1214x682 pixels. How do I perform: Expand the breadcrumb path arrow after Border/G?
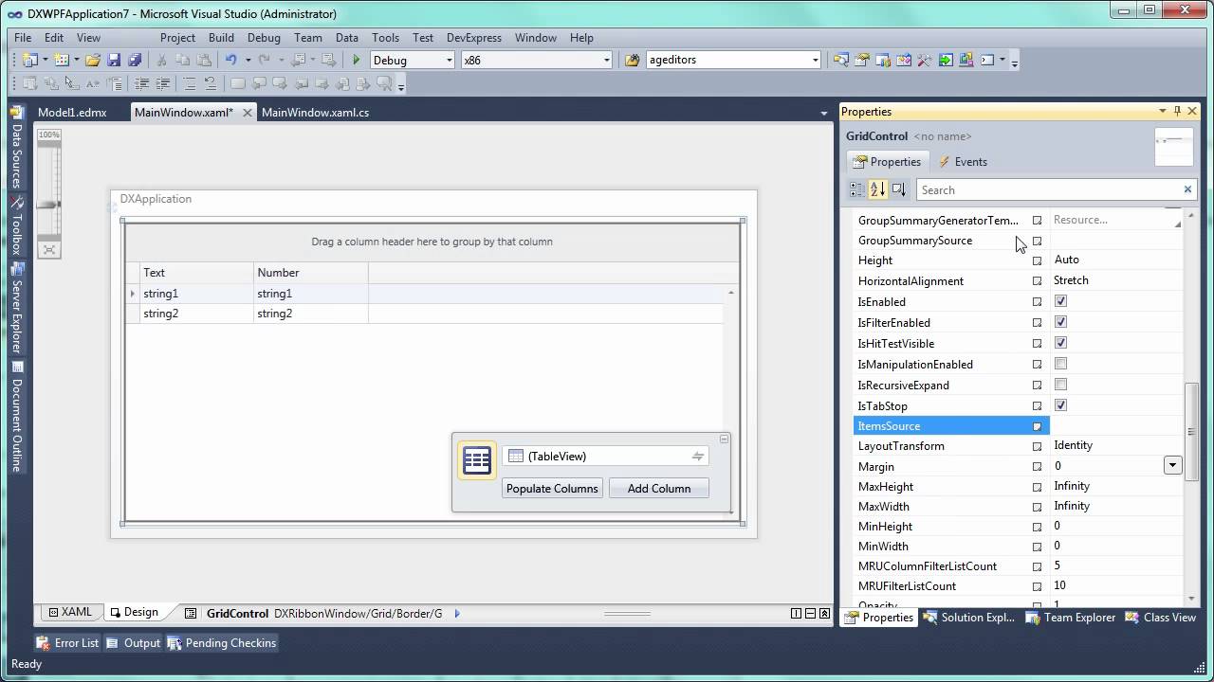tap(457, 614)
